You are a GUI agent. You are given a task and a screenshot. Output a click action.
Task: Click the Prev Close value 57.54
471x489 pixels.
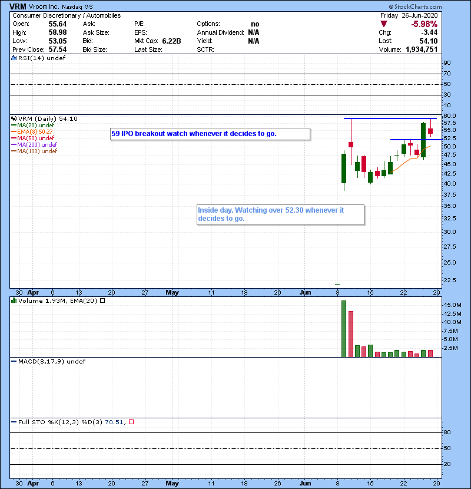[x=58, y=49]
